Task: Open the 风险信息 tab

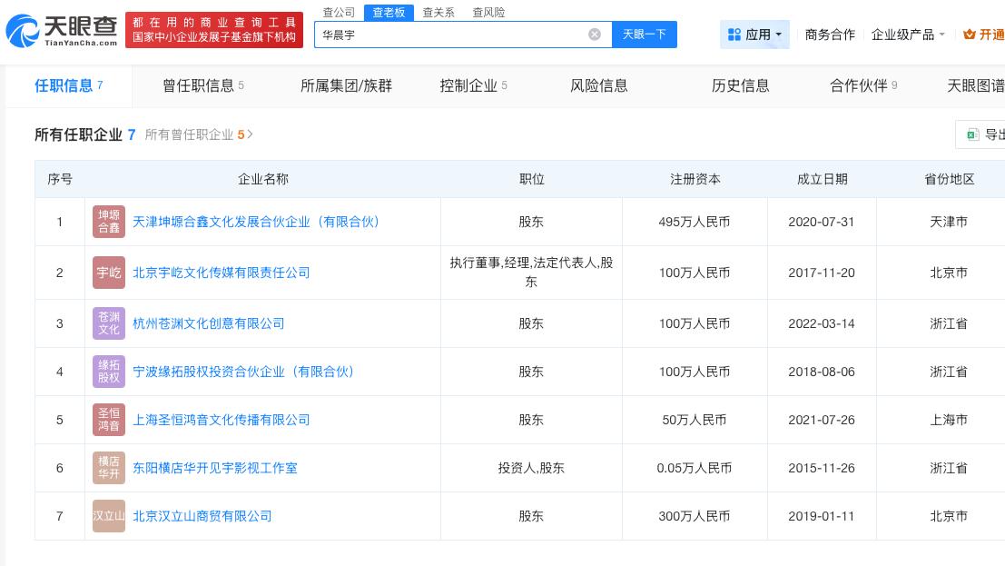Action: (x=599, y=85)
